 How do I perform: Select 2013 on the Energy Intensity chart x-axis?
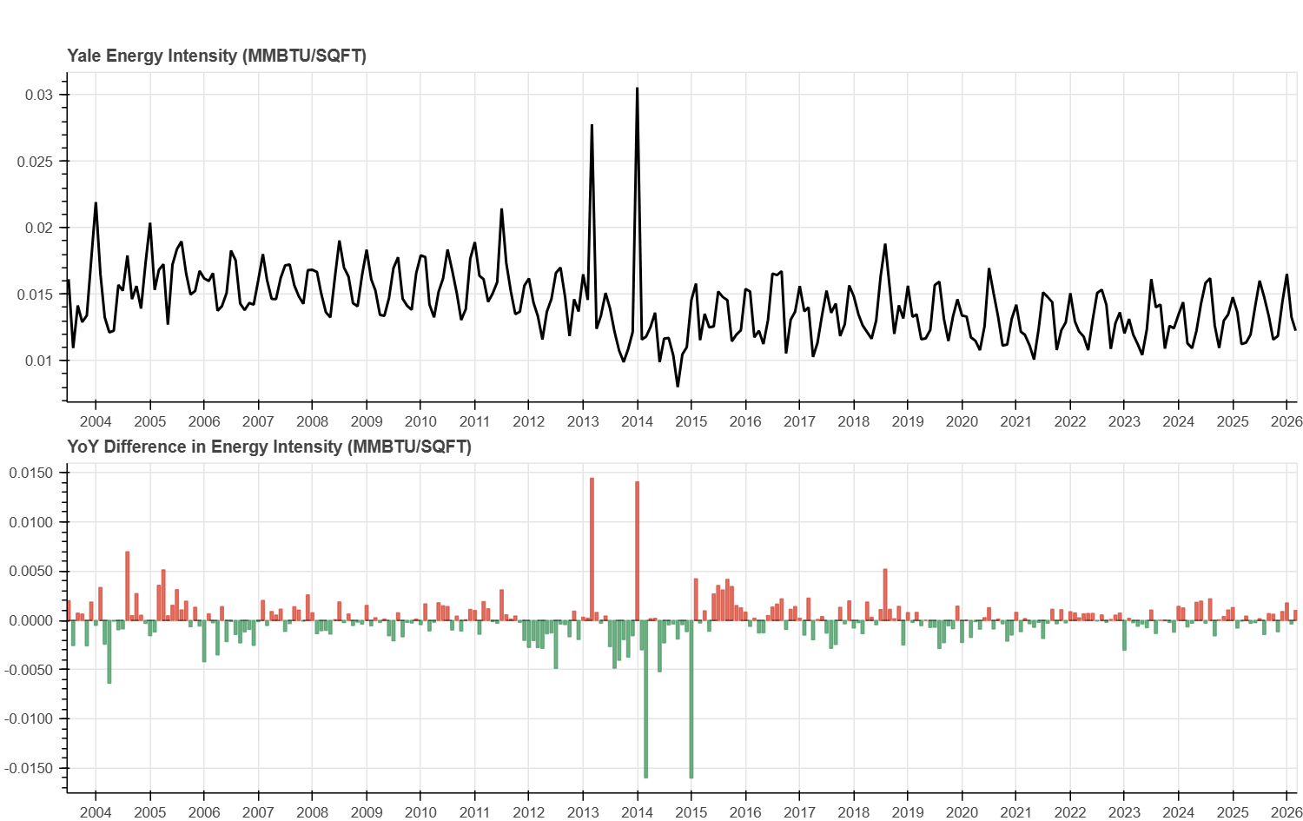pyautogui.click(x=583, y=421)
